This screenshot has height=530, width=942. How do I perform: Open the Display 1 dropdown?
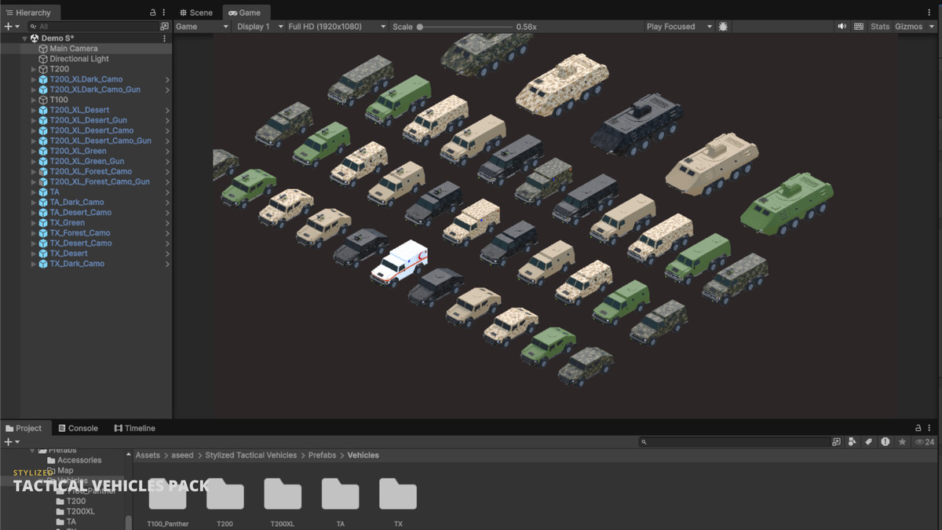pos(260,27)
